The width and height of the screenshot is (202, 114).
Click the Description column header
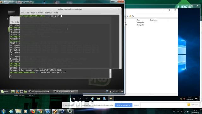[154, 20]
